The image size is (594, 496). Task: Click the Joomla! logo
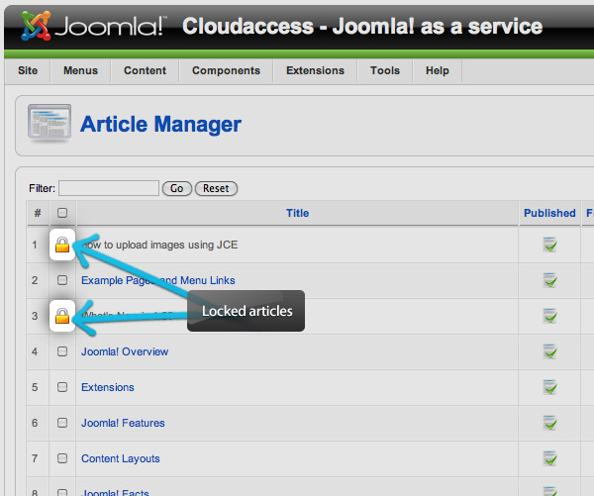pyautogui.click(x=94, y=26)
